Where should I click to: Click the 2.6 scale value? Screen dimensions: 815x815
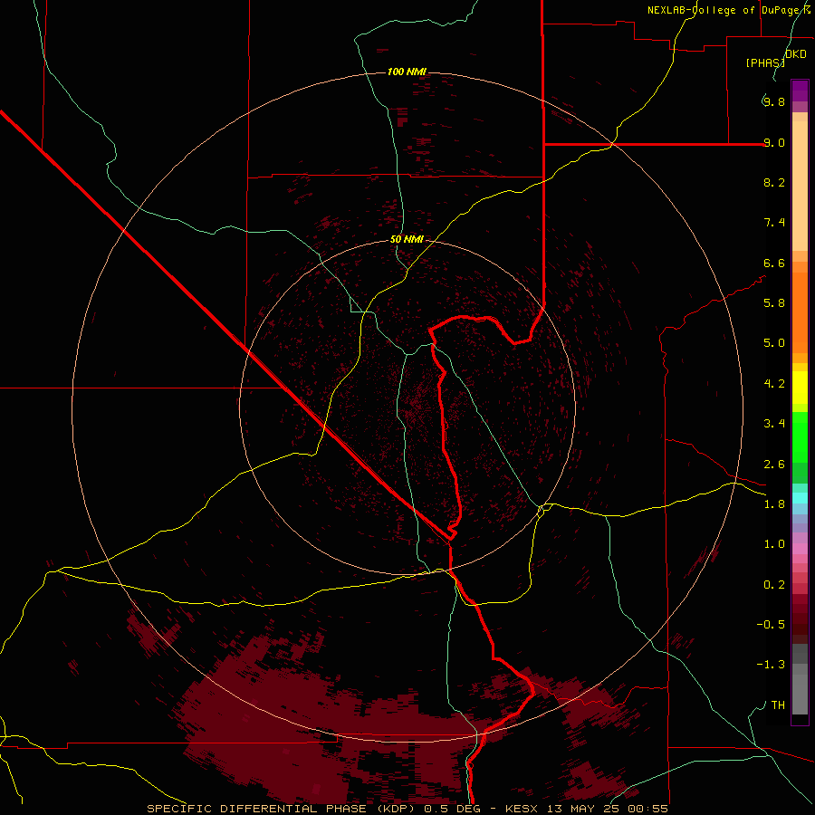(774, 465)
